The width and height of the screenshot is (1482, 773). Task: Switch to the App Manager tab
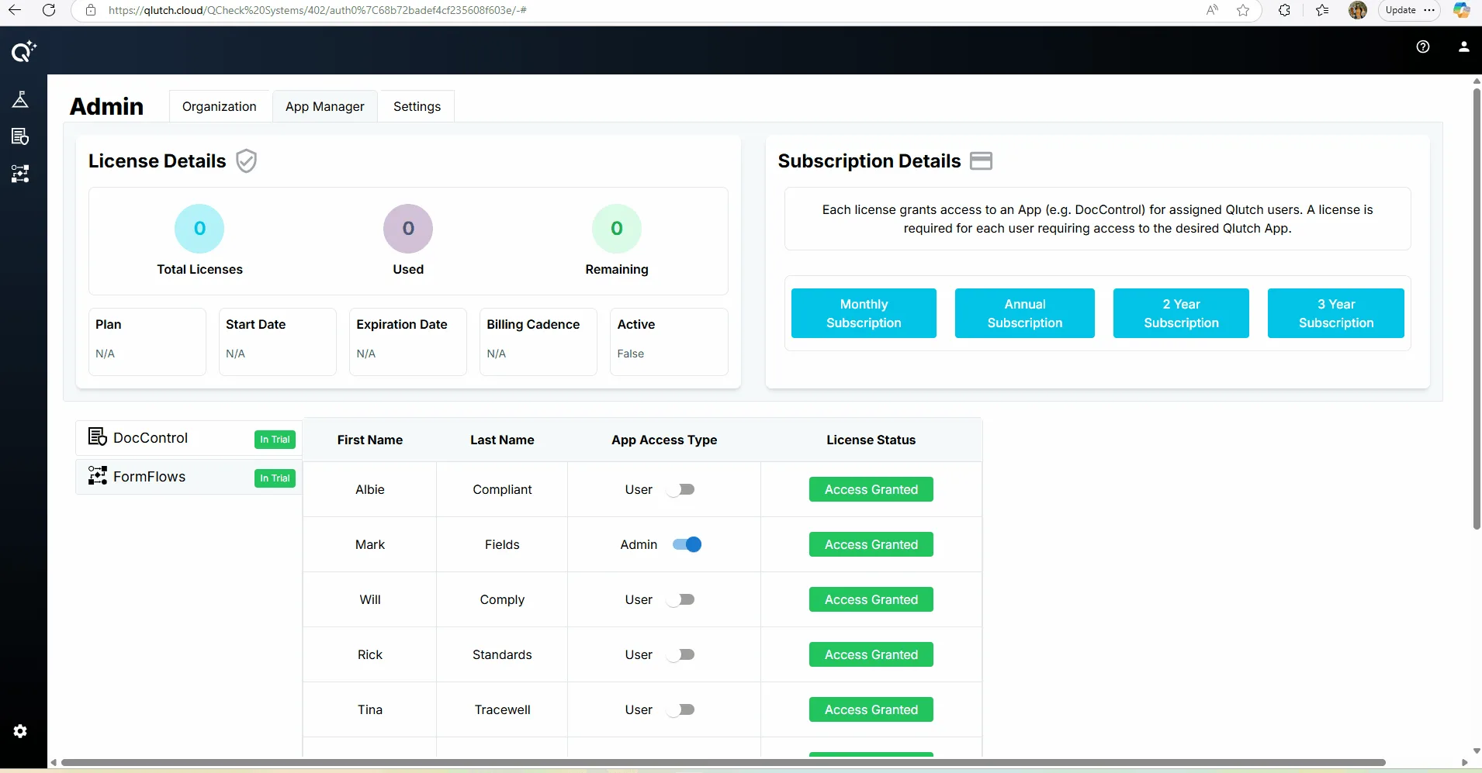(x=325, y=106)
